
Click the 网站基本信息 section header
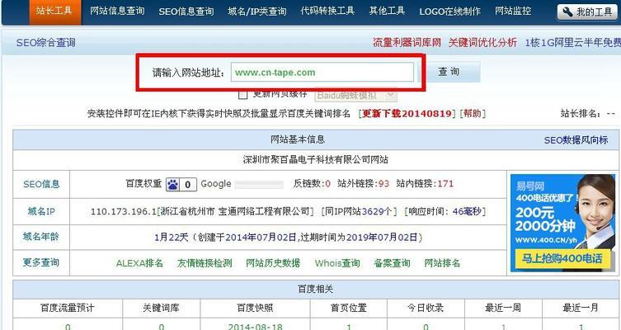pos(298,139)
